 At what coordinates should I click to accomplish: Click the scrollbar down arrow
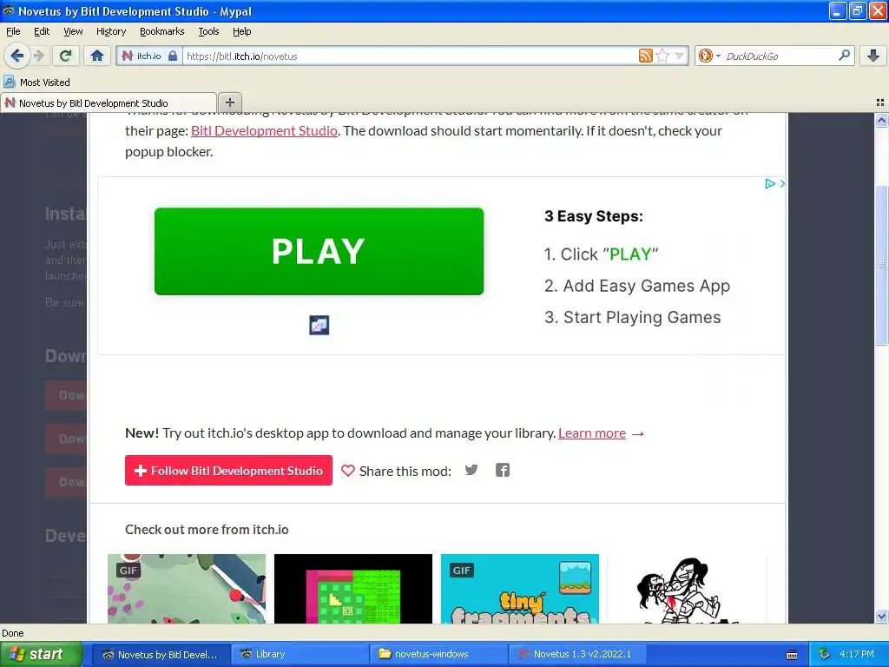[x=881, y=616]
